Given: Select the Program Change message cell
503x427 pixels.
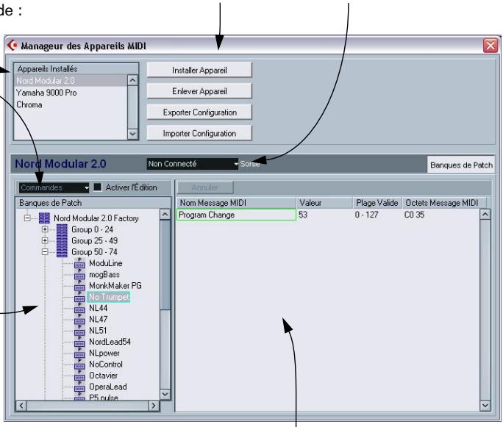Looking at the screenshot, I should click(236, 215).
